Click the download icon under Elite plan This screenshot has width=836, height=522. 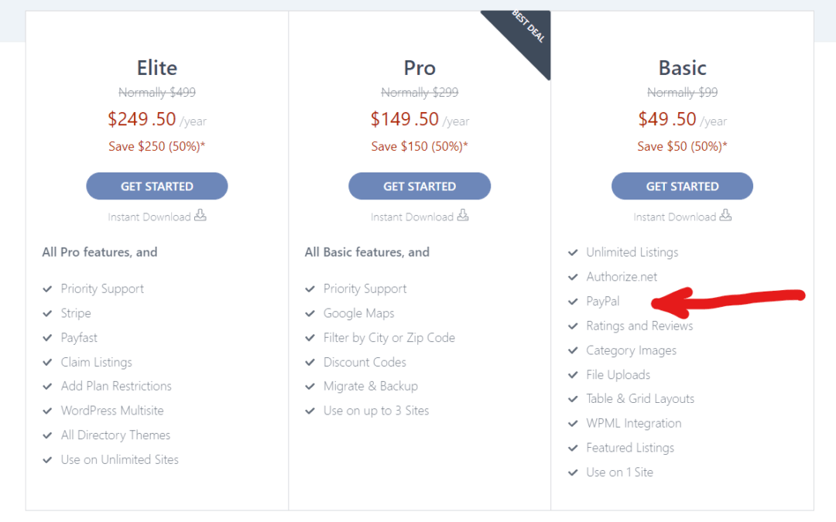[x=200, y=216]
